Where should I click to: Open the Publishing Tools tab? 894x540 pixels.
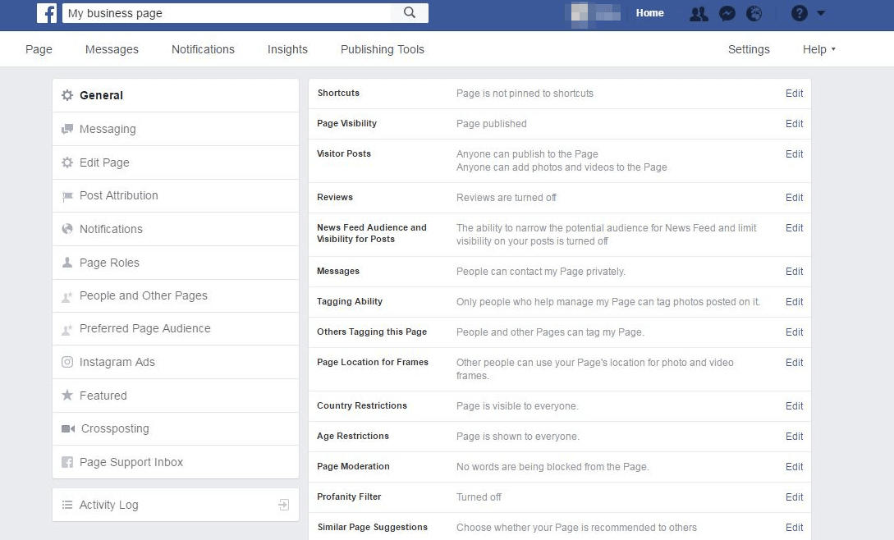point(382,49)
